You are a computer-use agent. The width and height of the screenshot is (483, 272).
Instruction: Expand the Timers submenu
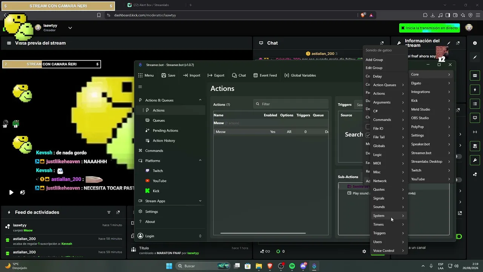coord(388,224)
